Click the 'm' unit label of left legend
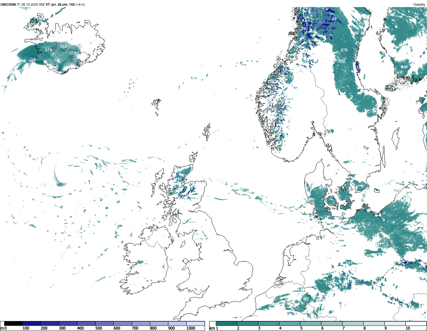This screenshot has height=331, width=427. tap(2, 328)
